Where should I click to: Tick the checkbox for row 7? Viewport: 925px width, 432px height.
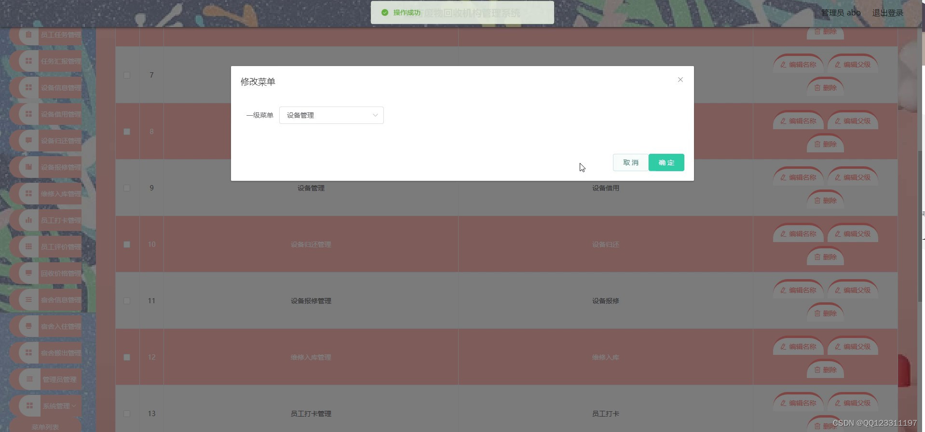127,75
